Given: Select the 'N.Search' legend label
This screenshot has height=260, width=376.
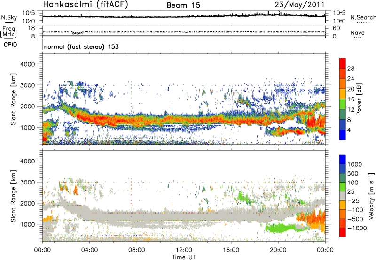Looking at the screenshot, I should [363, 17].
